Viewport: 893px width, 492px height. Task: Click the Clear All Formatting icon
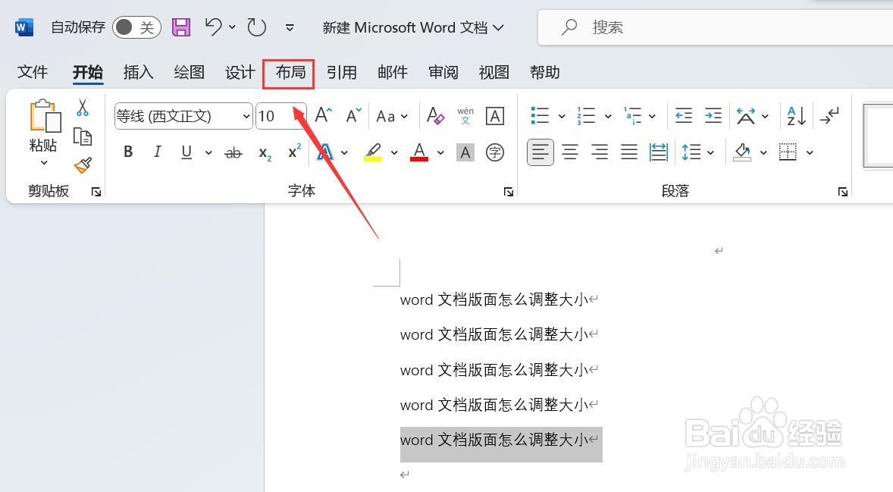pyautogui.click(x=435, y=115)
